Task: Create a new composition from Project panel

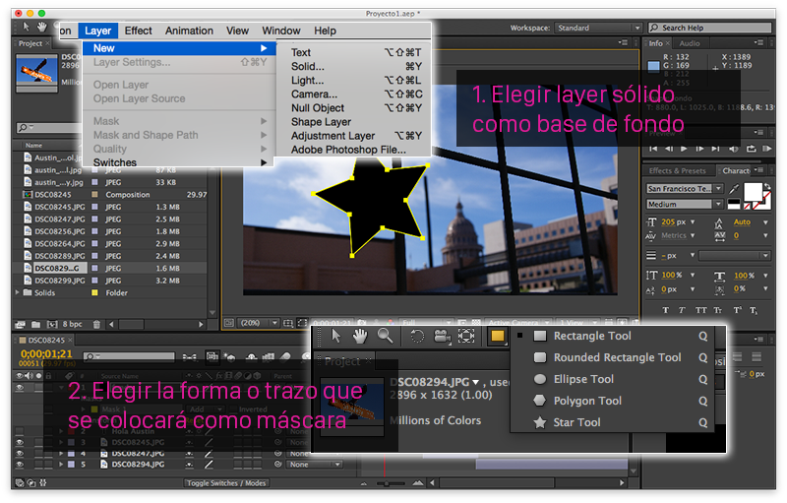Action: coord(52,324)
